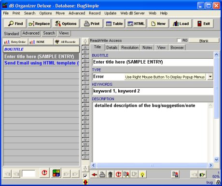The image size is (222, 186).
Task: Select the Standard toolbar tab
Action: (x=12, y=34)
